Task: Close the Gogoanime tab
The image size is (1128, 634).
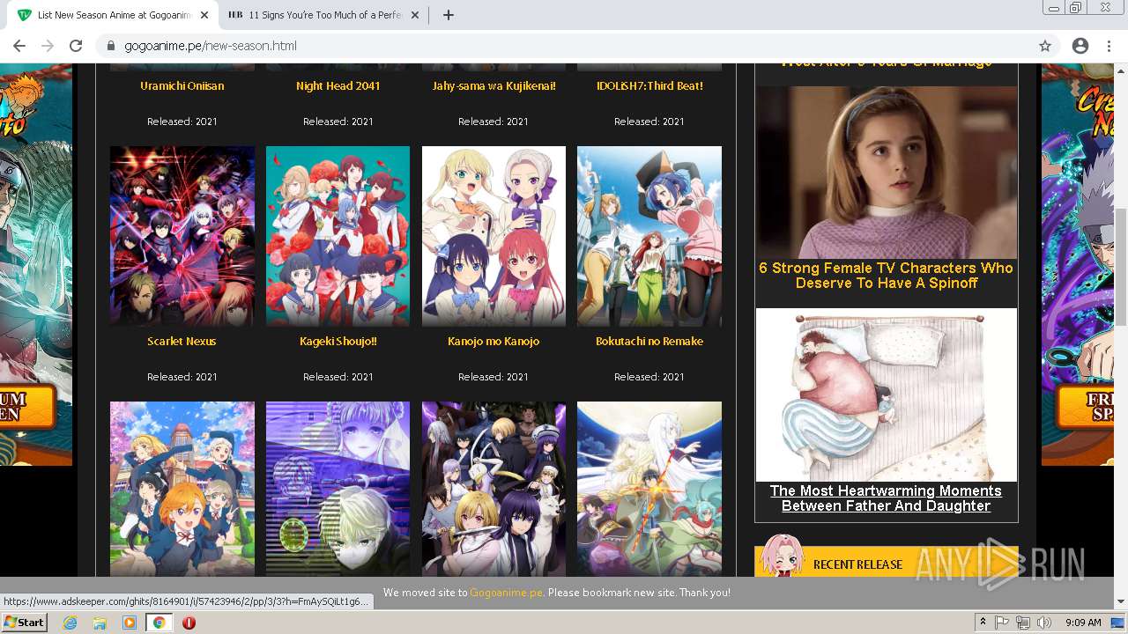Action: [204, 15]
